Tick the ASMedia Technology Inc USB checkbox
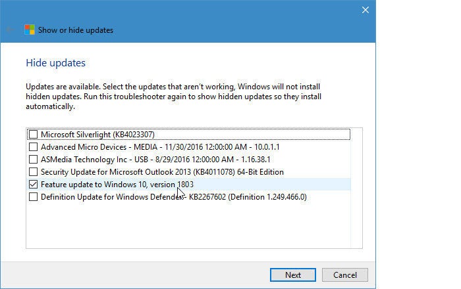This screenshot has width=461, height=289. click(33, 160)
